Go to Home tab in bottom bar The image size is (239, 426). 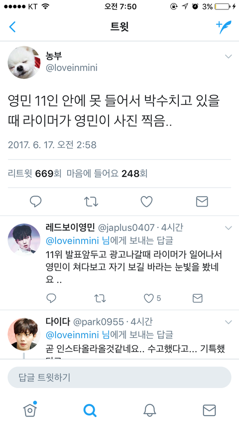click(x=30, y=409)
